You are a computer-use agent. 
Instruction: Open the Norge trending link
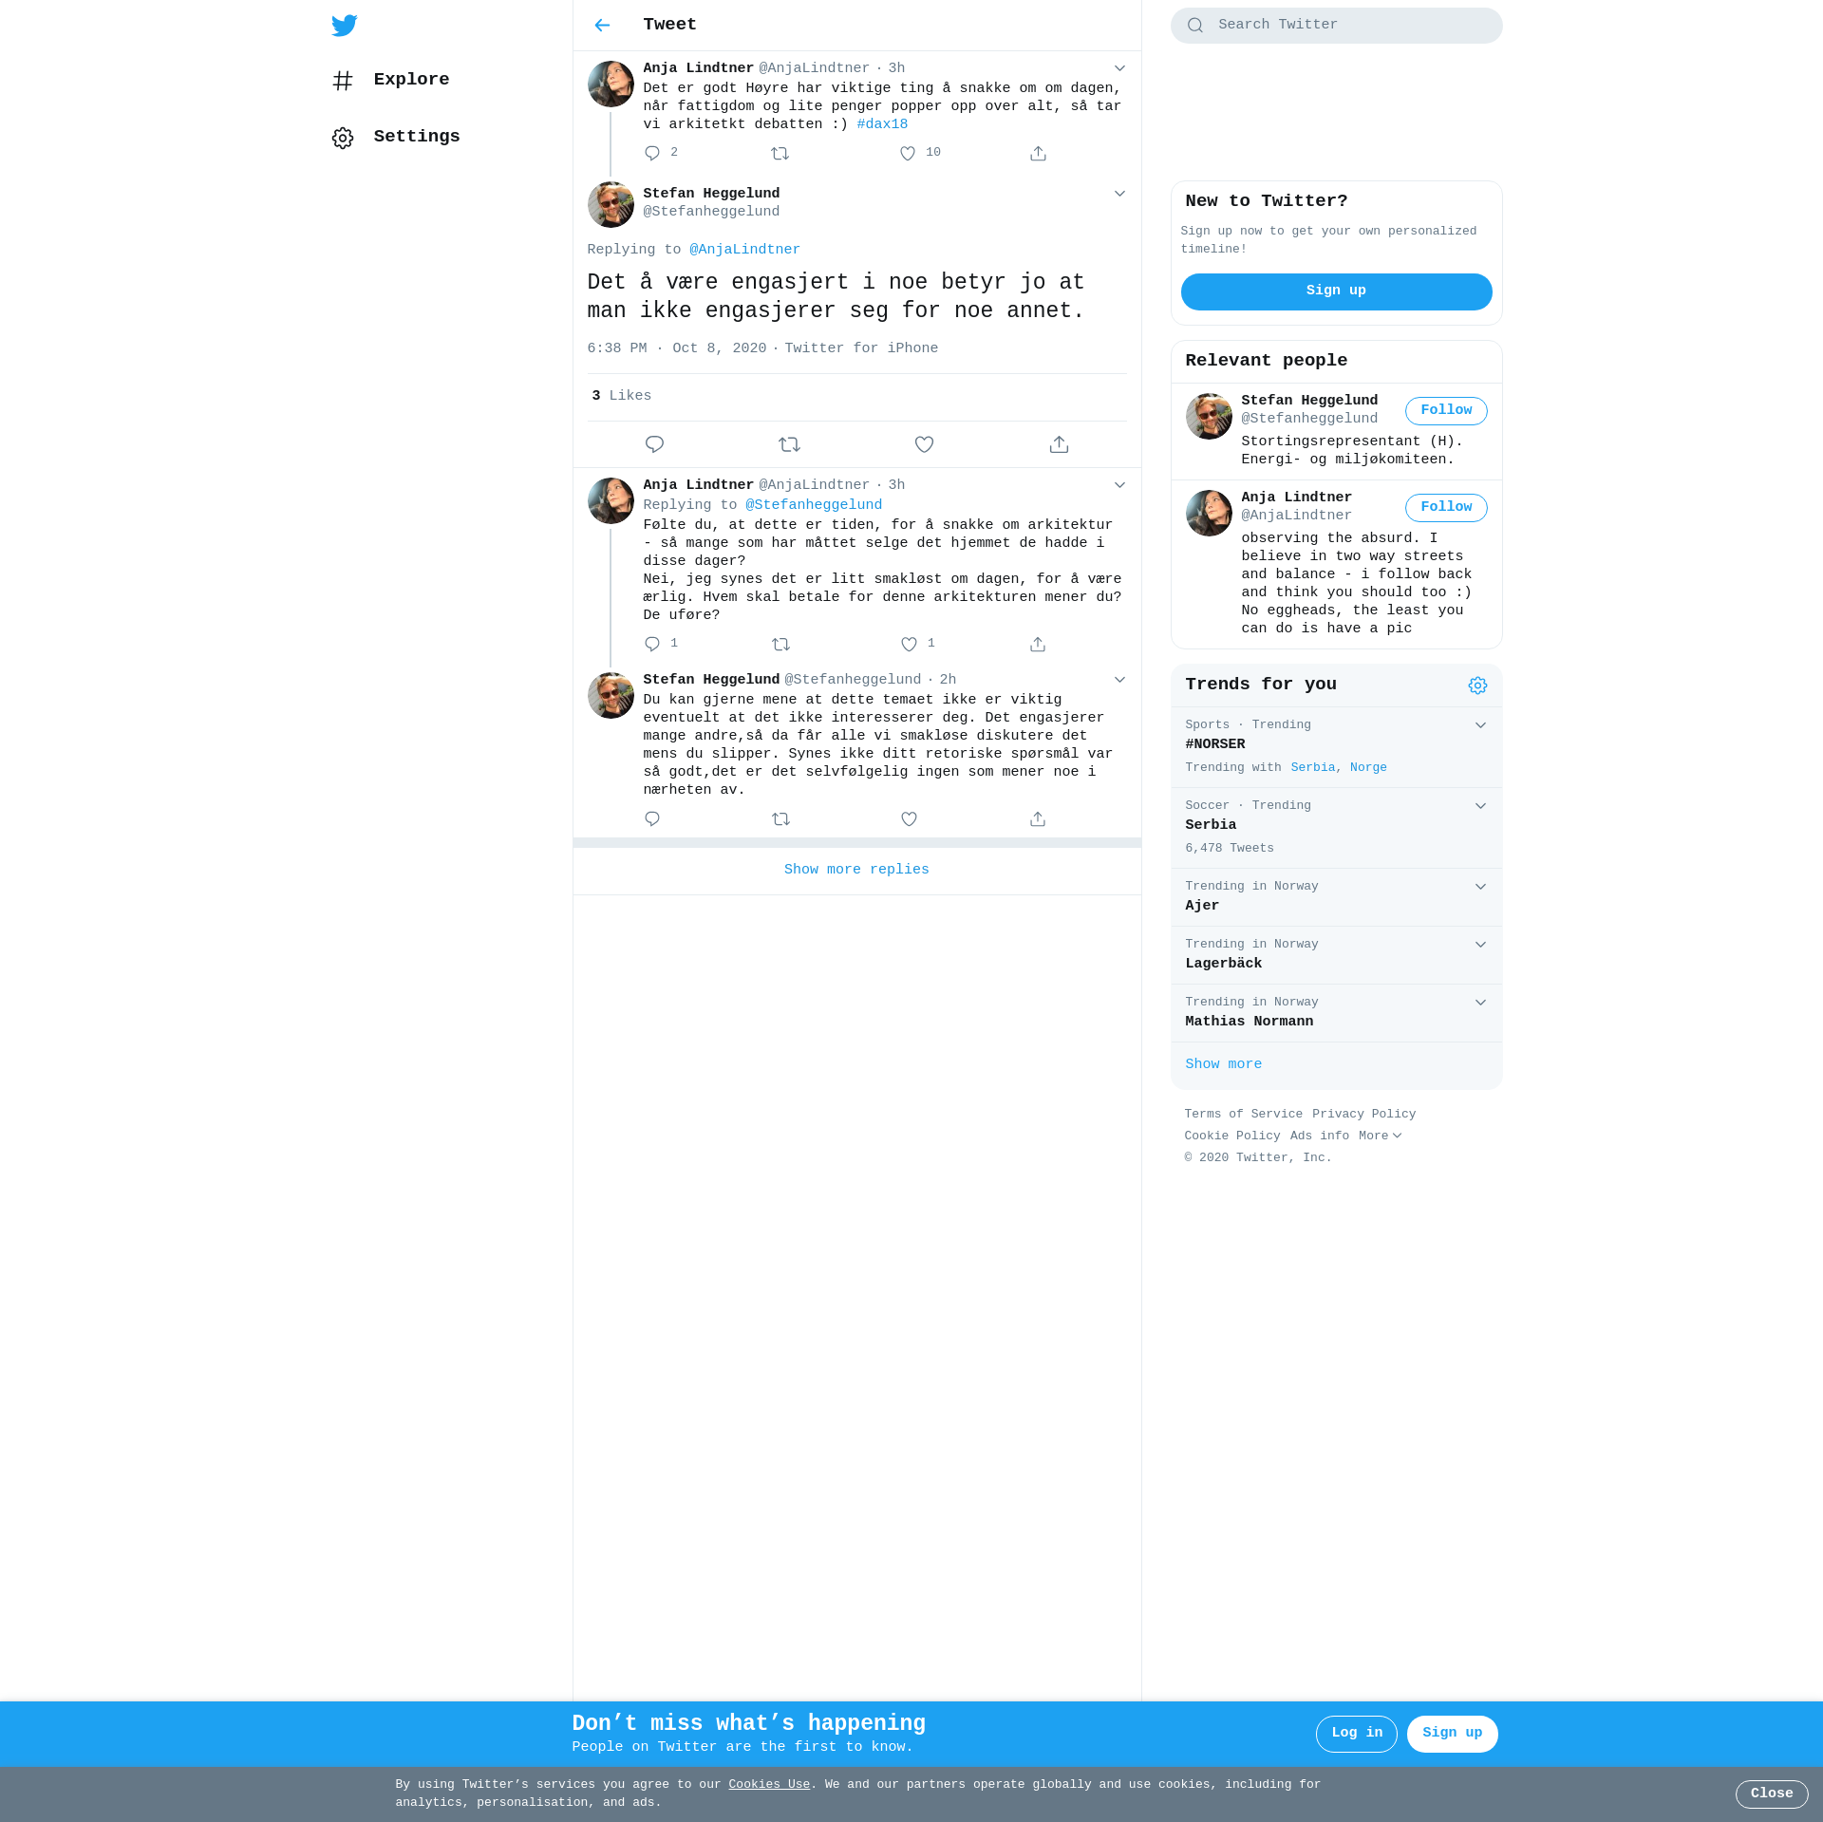pyautogui.click(x=1368, y=767)
